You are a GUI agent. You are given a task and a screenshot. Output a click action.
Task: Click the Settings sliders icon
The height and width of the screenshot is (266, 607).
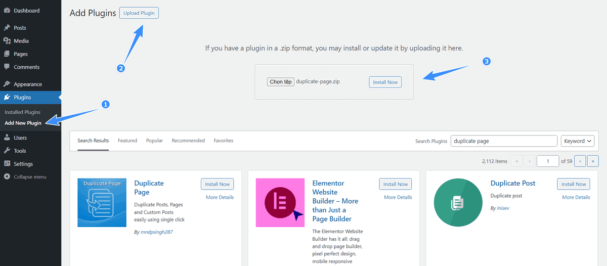coord(7,164)
